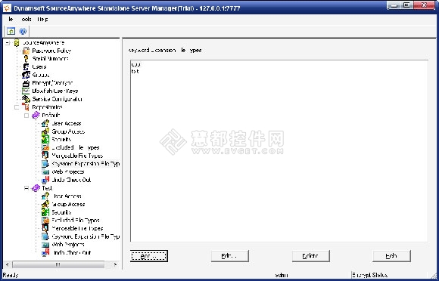Click the tree horizontal scrollbar right arrow
The image size is (439, 281).
(115, 264)
